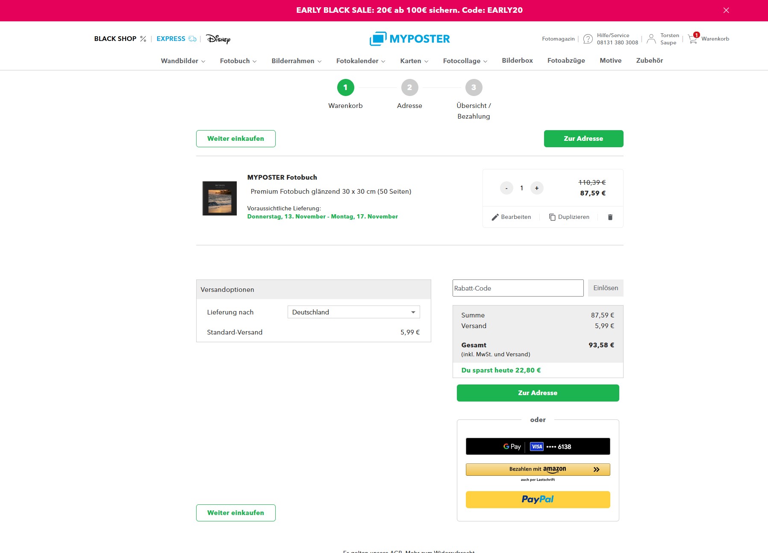Image resolution: width=768 pixels, height=553 pixels.
Task: Duplicate the Fotobuch item
Action: click(x=569, y=217)
